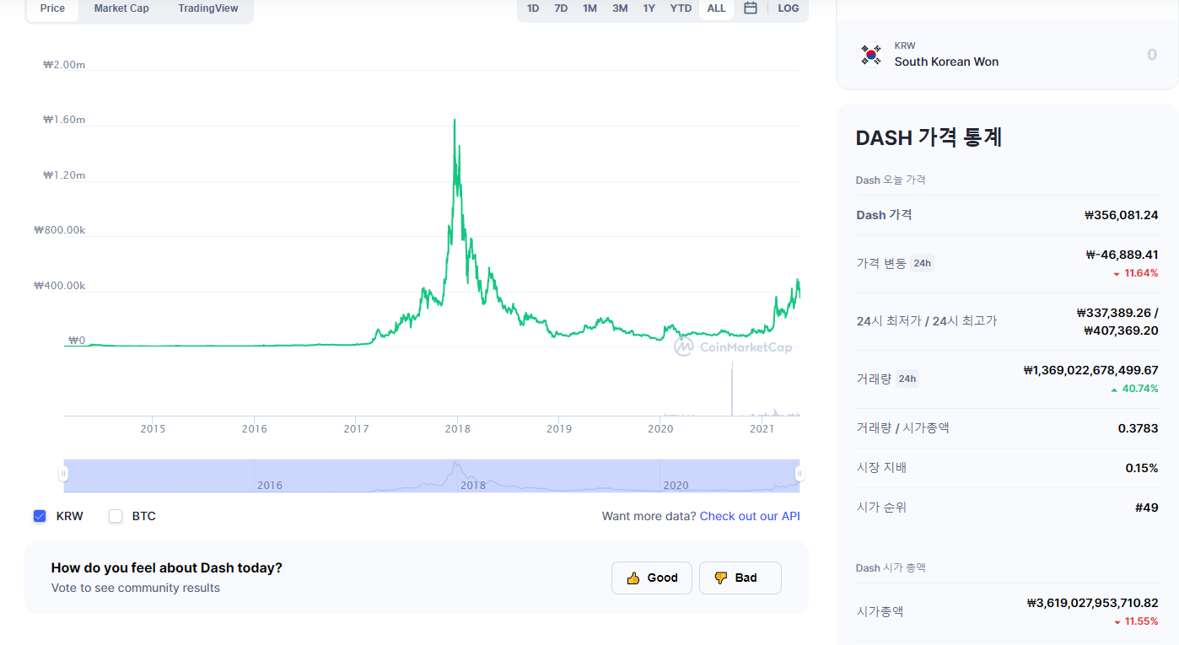Vote Good for Dash today

[x=652, y=578]
